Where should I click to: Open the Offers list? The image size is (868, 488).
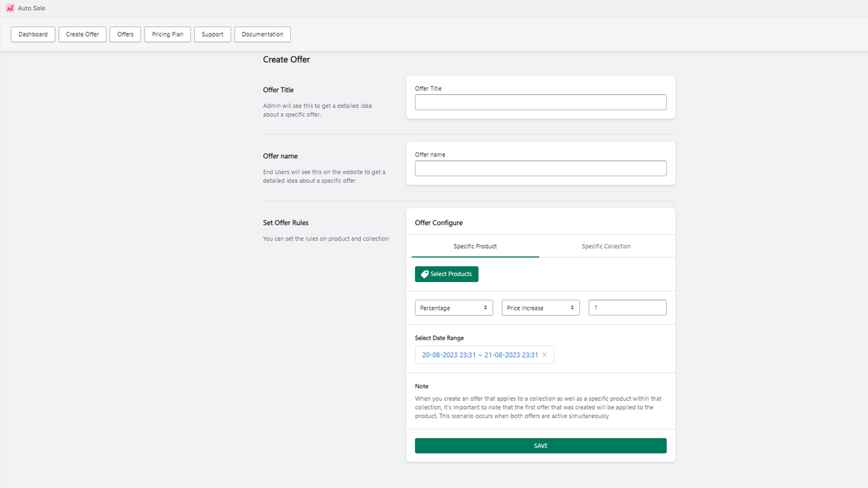(125, 35)
